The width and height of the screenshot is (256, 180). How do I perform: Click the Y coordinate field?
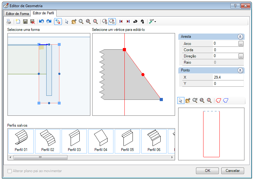[228, 84]
